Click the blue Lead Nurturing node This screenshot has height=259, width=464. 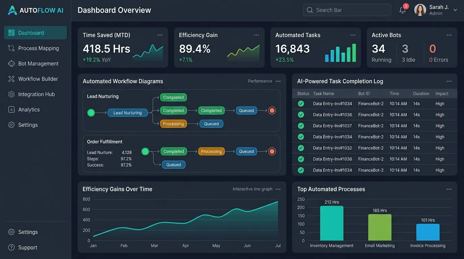(x=127, y=113)
